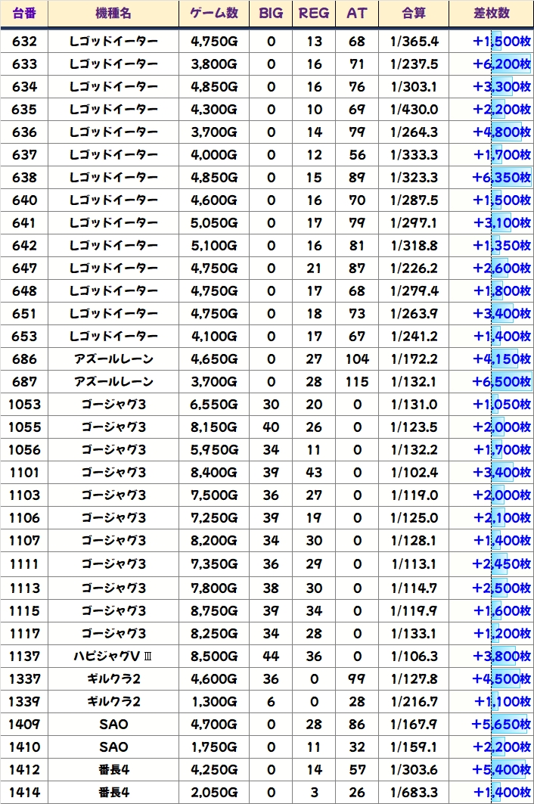Click the +2,100枚 difference cell
The height and width of the screenshot is (804, 534).
(x=492, y=518)
